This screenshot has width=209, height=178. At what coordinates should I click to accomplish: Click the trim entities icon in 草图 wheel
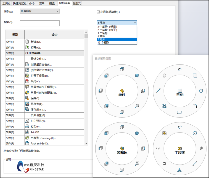164,106
